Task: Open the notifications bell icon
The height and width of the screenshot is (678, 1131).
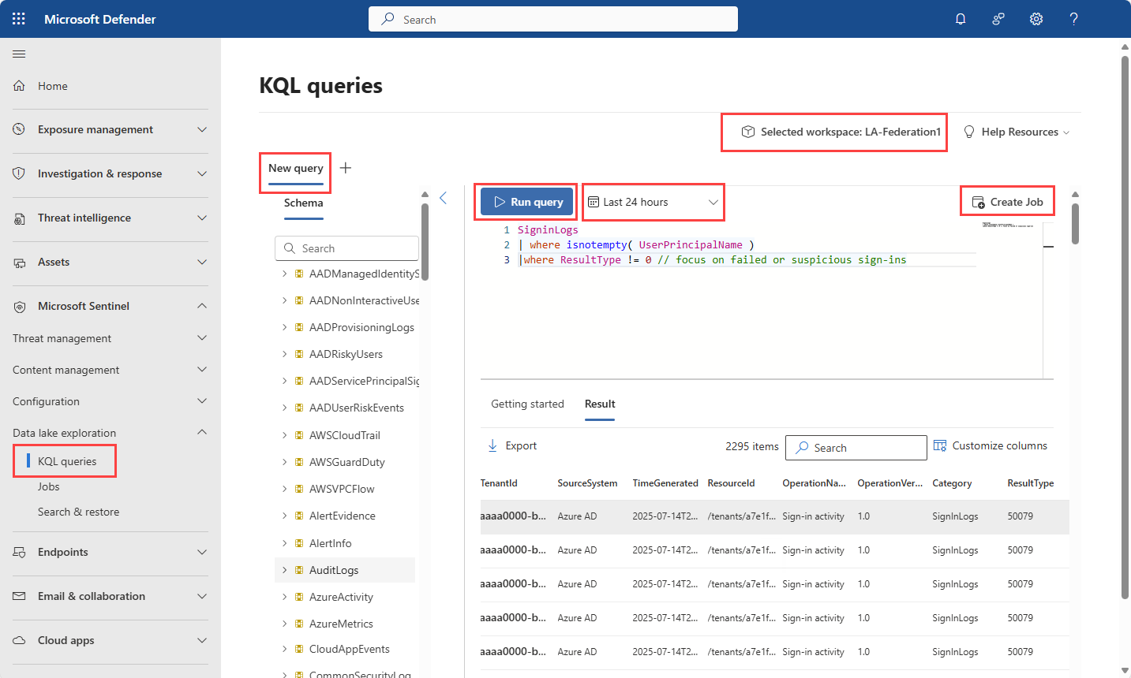Action: point(961,19)
